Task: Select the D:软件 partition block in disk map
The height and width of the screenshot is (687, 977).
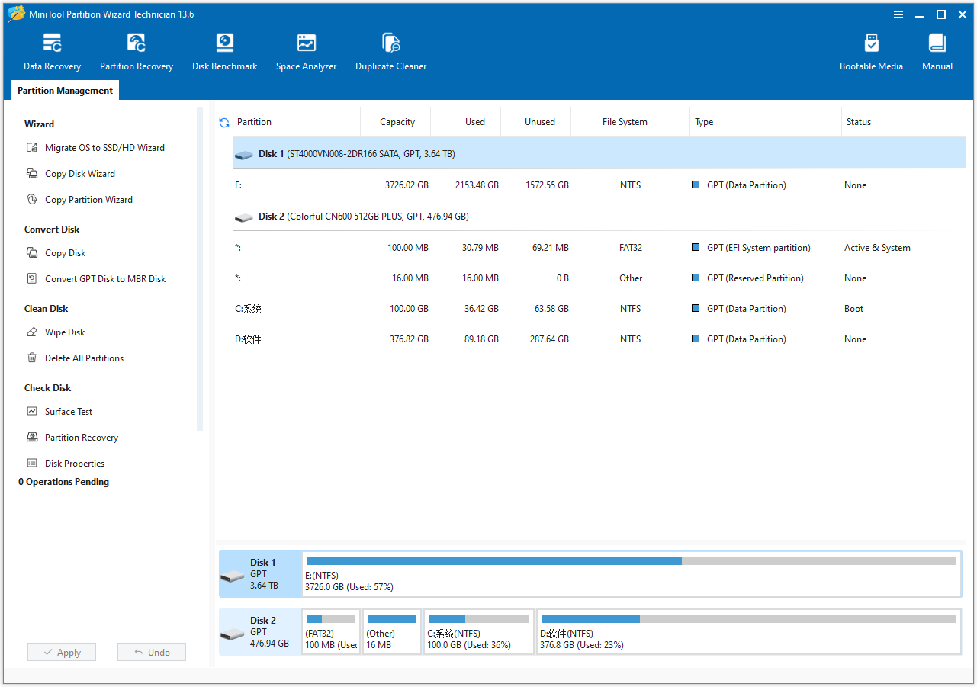Action: click(x=749, y=631)
